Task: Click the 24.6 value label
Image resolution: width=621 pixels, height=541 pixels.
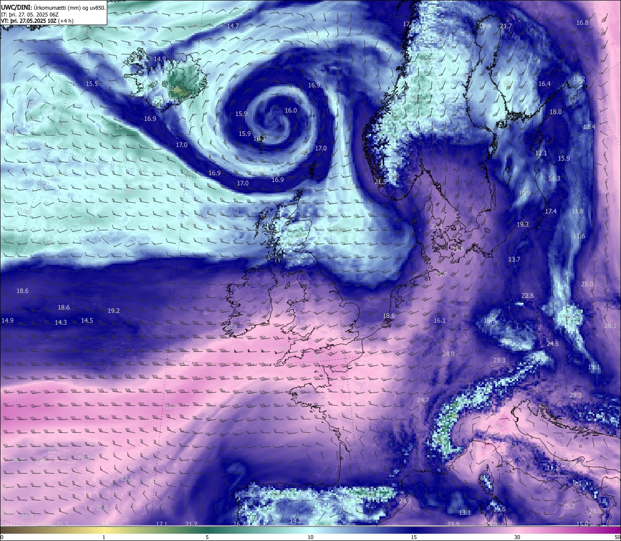Action: tap(553, 344)
